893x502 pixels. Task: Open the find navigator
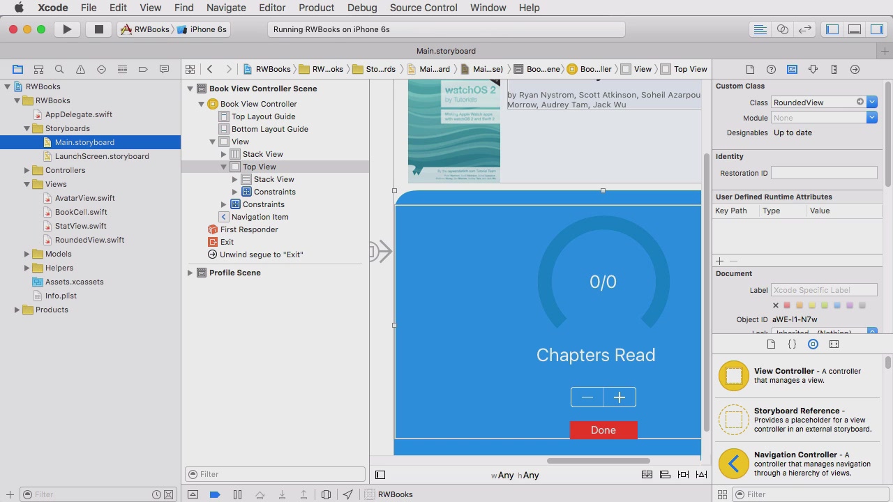[x=59, y=69]
